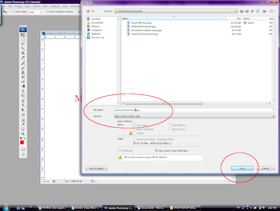280x211 pixels.
Task: Open the Move tool preset picker arrow
Action: pos(9,12)
